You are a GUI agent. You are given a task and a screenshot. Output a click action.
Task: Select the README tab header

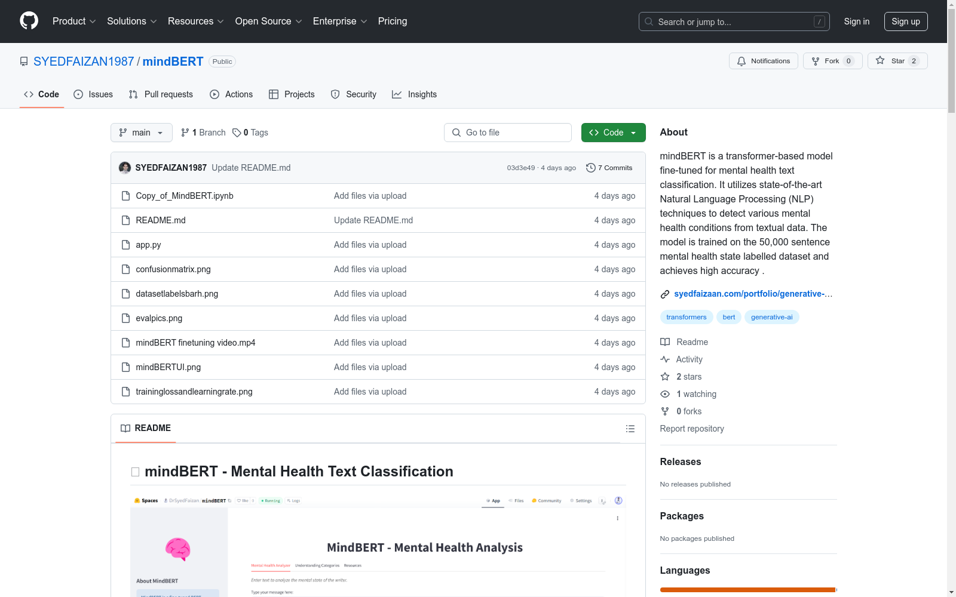point(146,428)
